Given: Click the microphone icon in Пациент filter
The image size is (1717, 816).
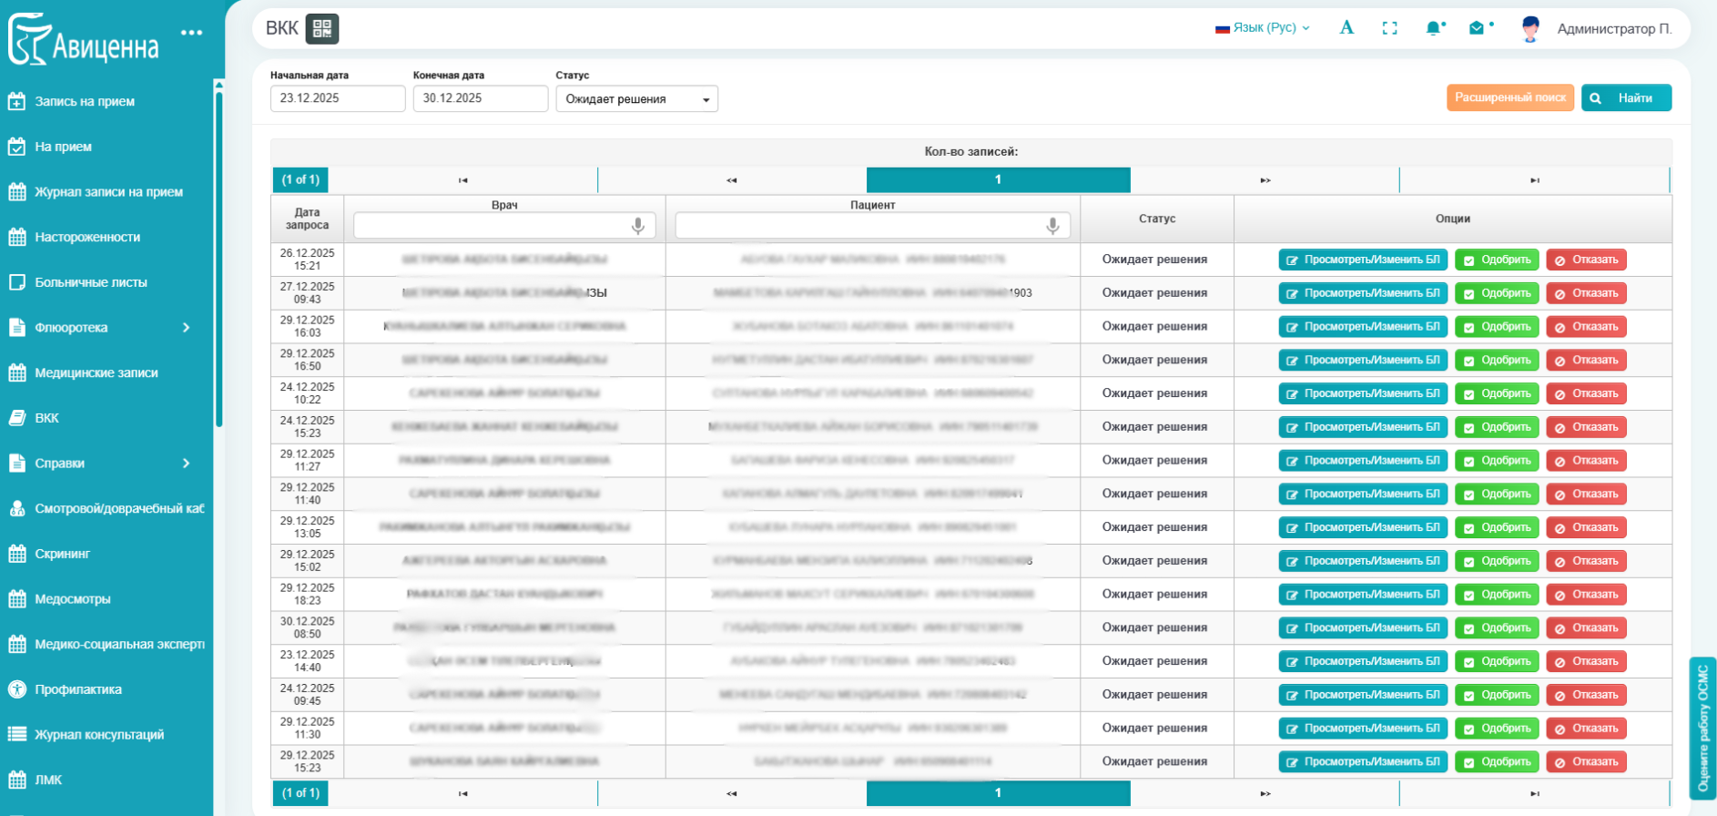Looking at the screenshot, I should 1052,225.
